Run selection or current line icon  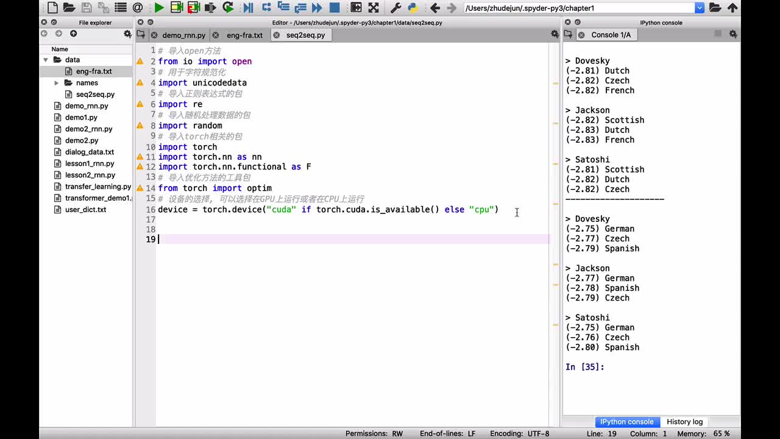211,8
